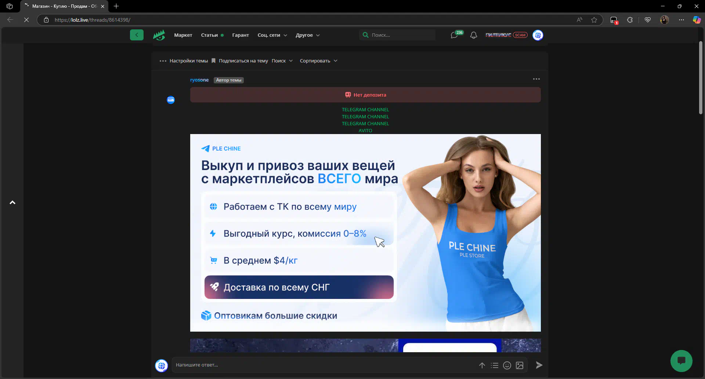The width and height of the screenshot is (705, 379).
Task: Open the Маркет section
Action: click(183, 35)
